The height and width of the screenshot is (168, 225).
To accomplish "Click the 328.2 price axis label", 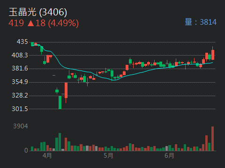I will click(20, 95).
